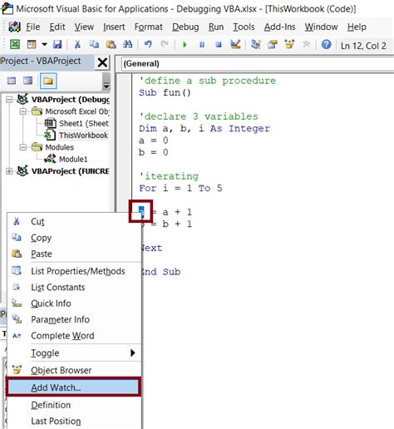Click the Toolbox toolbar icon
Viewport: 394px width, 429px height.
pos(306,44)
